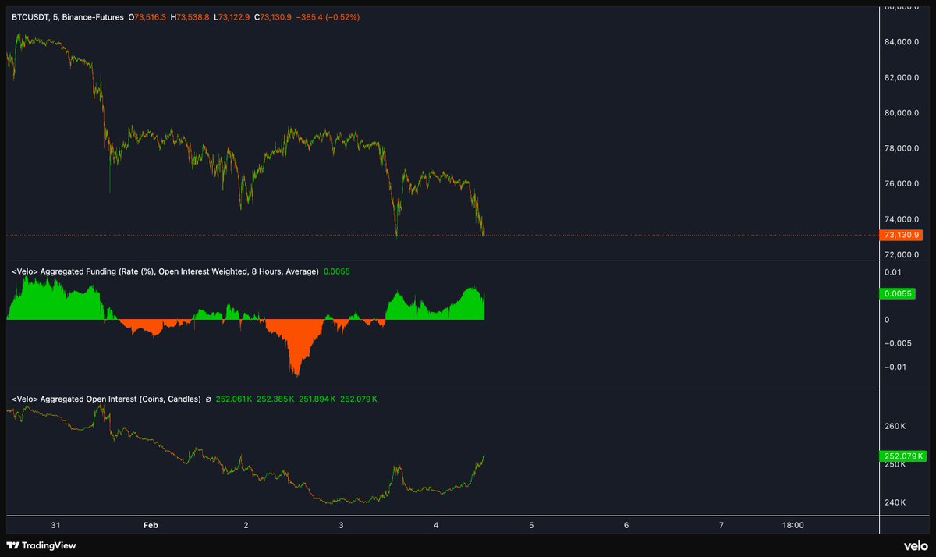936x557 pixels.
Task: Click the orange 73,130.9 price tag
Action: point(902,235)
